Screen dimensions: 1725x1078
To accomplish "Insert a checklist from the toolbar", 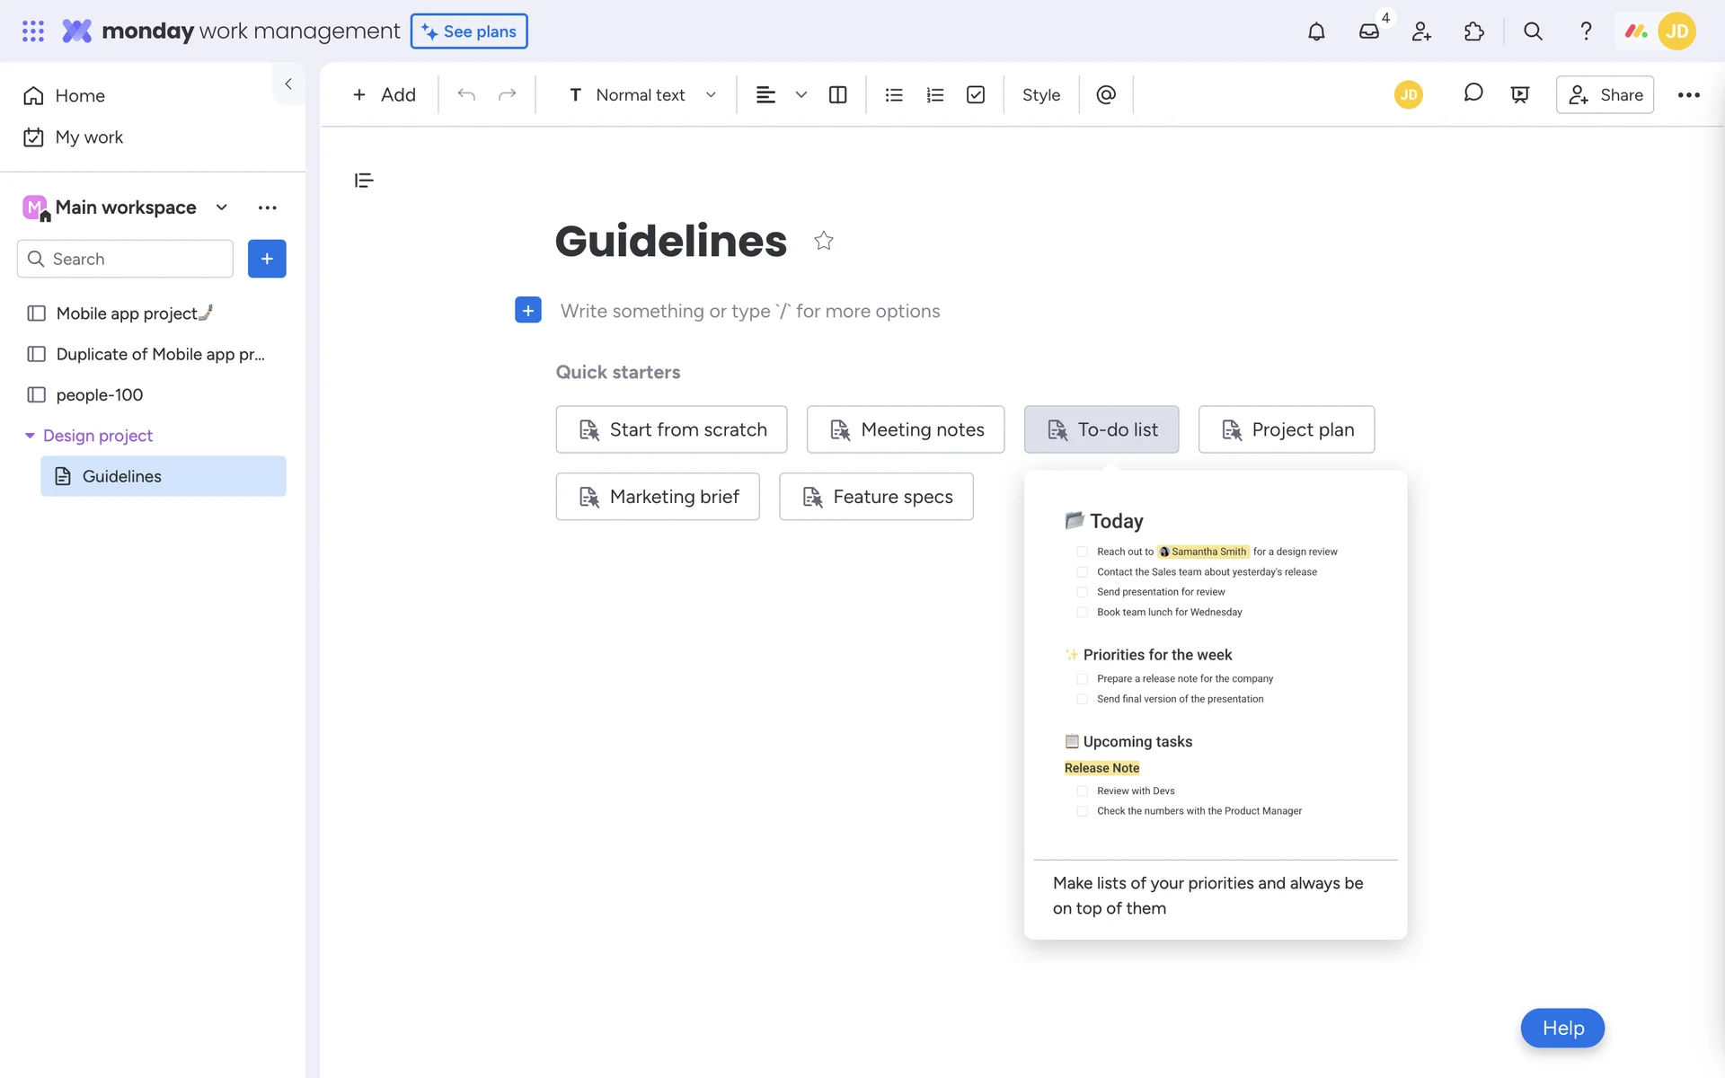I will tap(976, 94).
